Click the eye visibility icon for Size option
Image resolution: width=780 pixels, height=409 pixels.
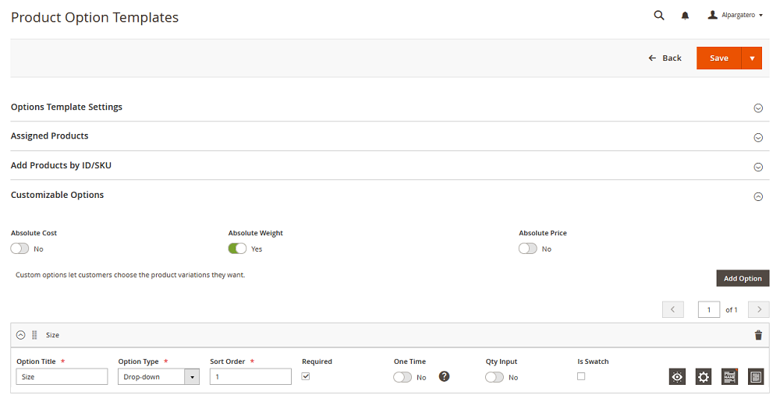pyautogui.click(x=677, y=377)
